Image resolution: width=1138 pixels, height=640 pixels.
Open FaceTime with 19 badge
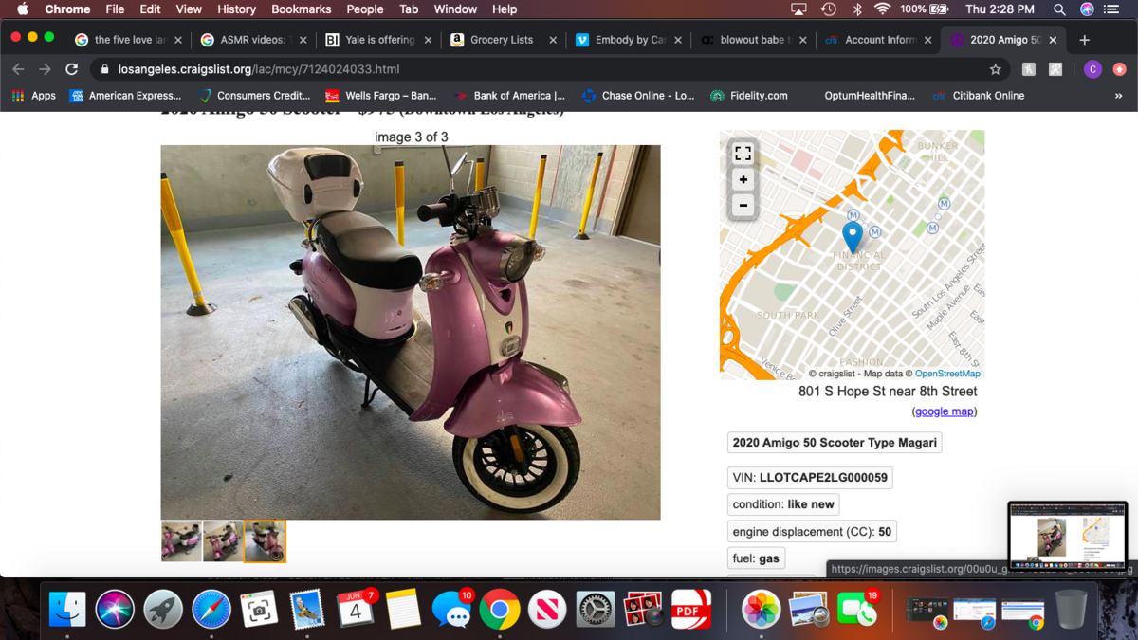pos(856,610)
